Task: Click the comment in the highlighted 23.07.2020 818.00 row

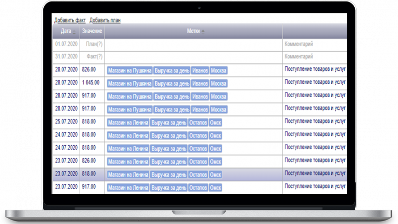Action: [315, 173]
